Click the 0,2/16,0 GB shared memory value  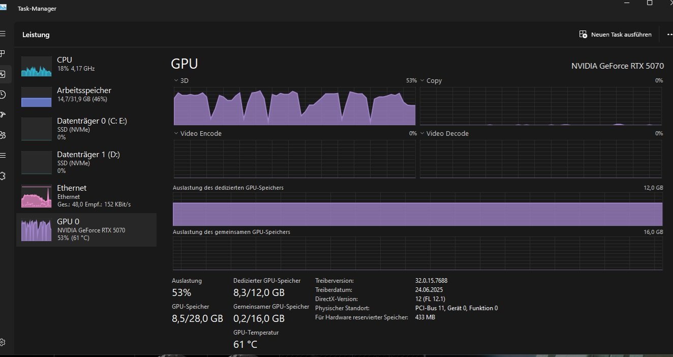[259, 318]
